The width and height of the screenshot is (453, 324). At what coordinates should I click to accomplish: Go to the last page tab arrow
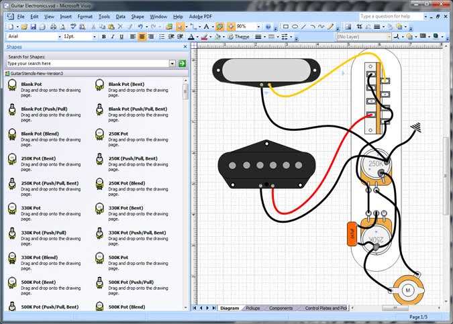[x=214, y=308]
